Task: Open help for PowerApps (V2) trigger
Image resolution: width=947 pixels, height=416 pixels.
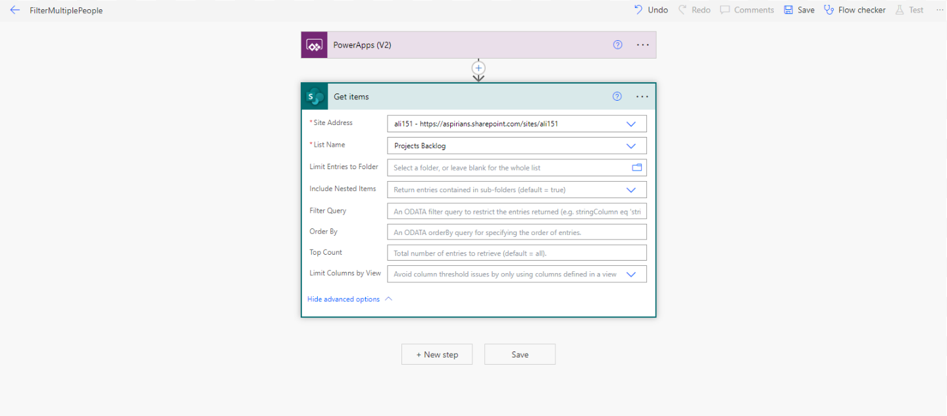Action: 617,45
